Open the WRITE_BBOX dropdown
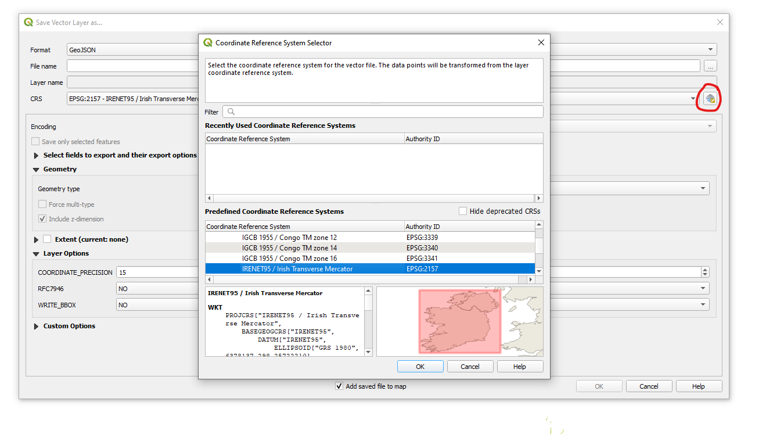 [x=703, y=305]
